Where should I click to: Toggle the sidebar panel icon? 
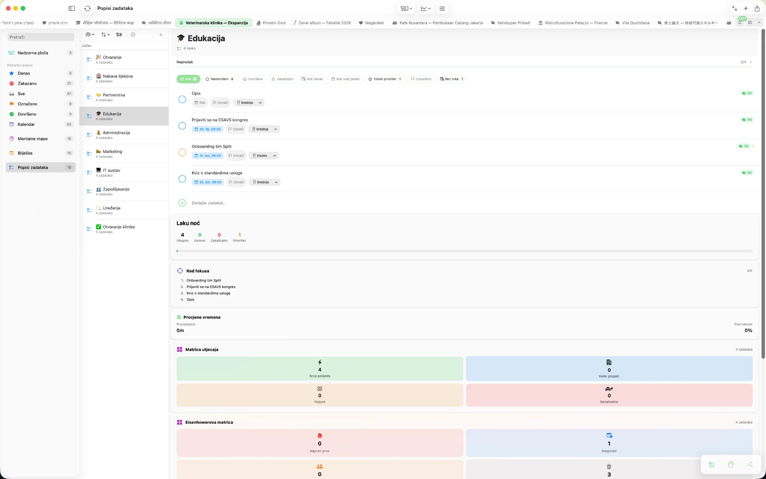(72, 9)
